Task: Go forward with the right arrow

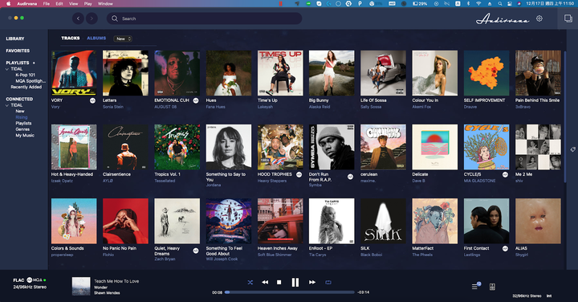Action: tap(92, 18)
